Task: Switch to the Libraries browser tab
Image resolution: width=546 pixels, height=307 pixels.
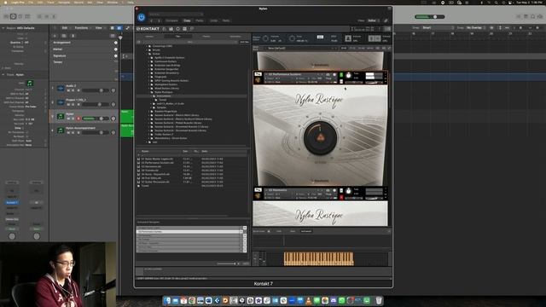Action: click(150, 36)
